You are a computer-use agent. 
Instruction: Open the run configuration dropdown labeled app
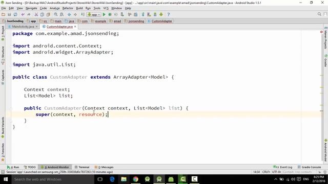[94, 14]
